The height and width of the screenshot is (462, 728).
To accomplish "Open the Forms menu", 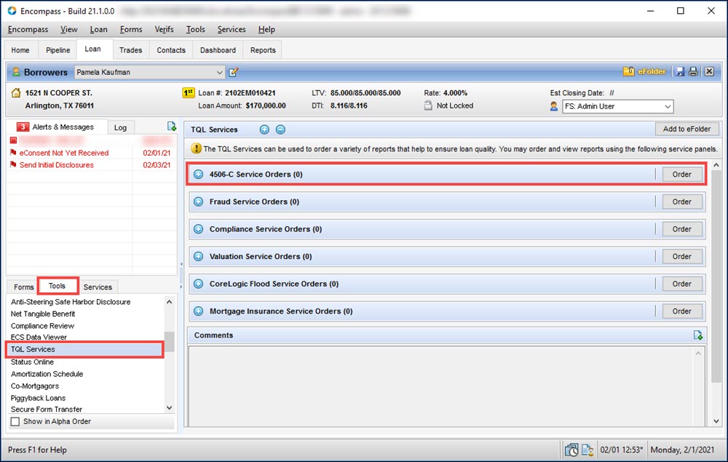I will (131, 29).
